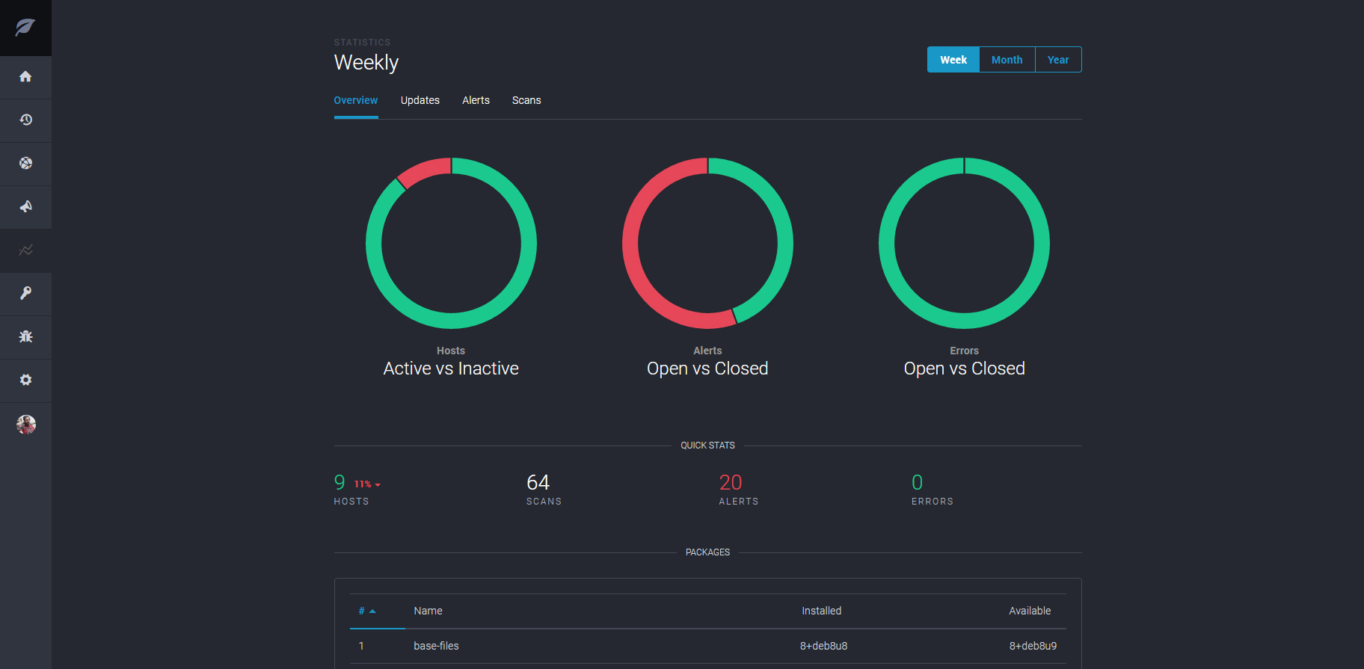Click the Installed column header
Screen dimensions: 1364x669
[822, 611]
